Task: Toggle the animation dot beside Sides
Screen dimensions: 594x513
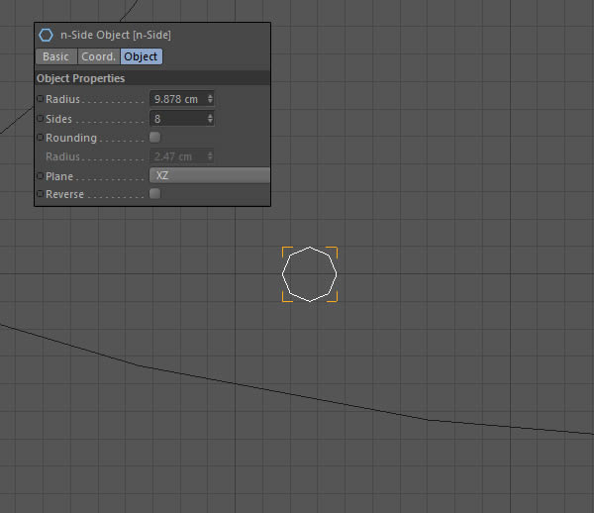Action: [x=41, y=118]
